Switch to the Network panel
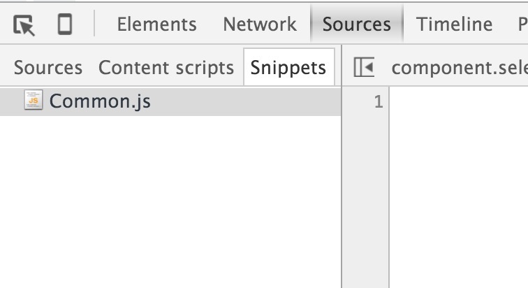The width and height of the screenshot is (528, 288). [x=259, y=24]
